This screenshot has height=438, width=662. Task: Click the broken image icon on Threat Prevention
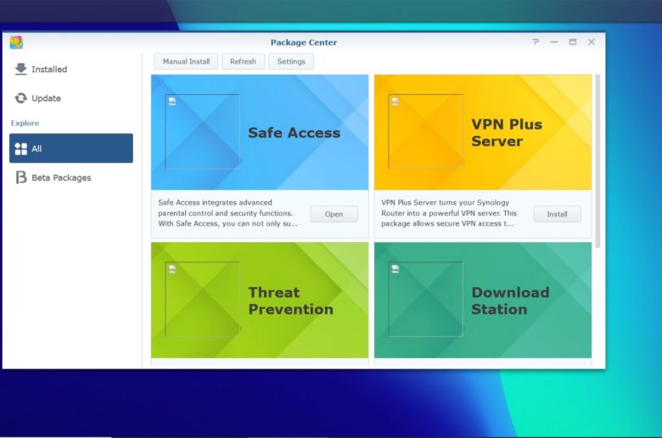tap(172, 269)
